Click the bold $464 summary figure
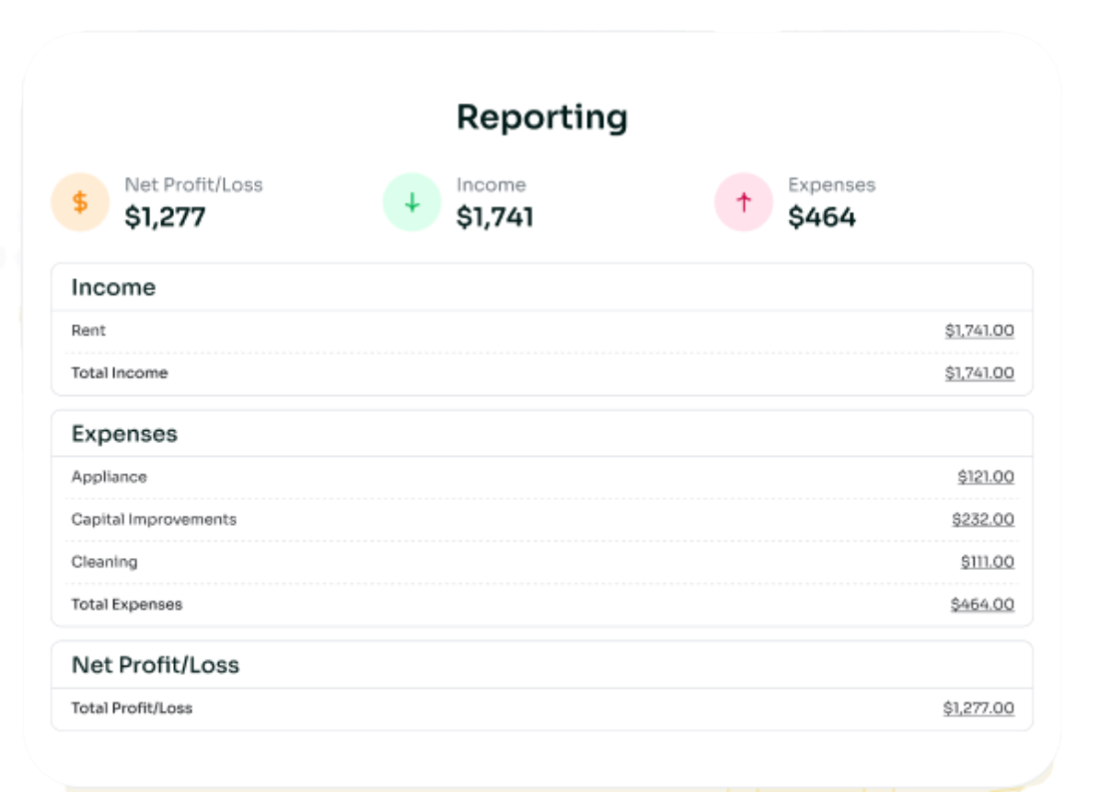Image resolution: width=1099 pixels, height=792 pixels. click(822, 217)
